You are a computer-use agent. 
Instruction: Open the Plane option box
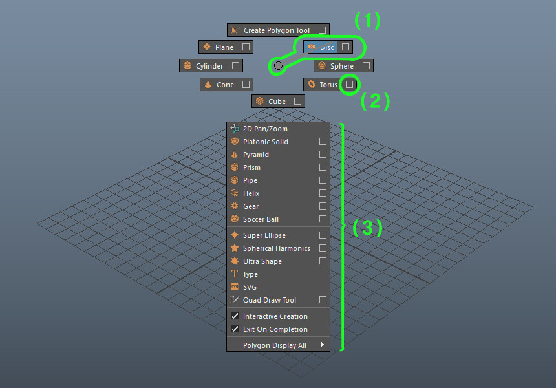click(246, 47)
